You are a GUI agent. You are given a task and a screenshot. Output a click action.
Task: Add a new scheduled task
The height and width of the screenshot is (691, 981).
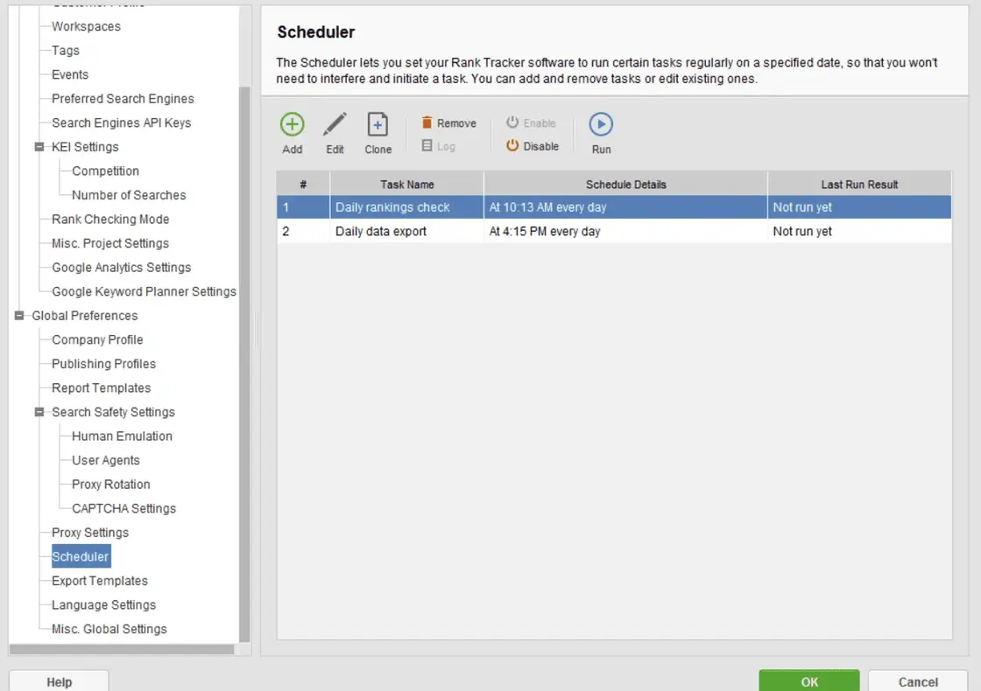(x=293, y=133)
